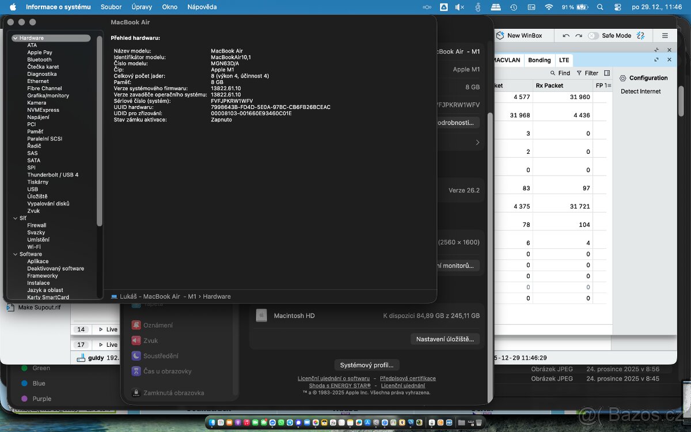This screenshot has height=432, width=691.
Task: Click the Time Machine menu bar icon
Action: (x=513, y=7)
